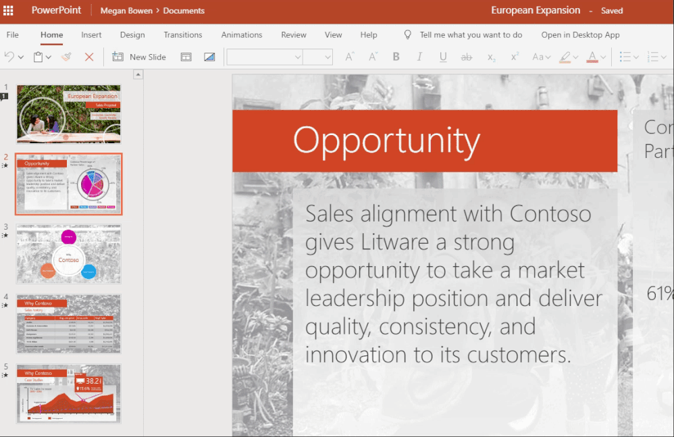The height and width of the screenshot is (437, 674).
Task: Expand the Numbering dropdown arrow
Action: click(664, 57)
